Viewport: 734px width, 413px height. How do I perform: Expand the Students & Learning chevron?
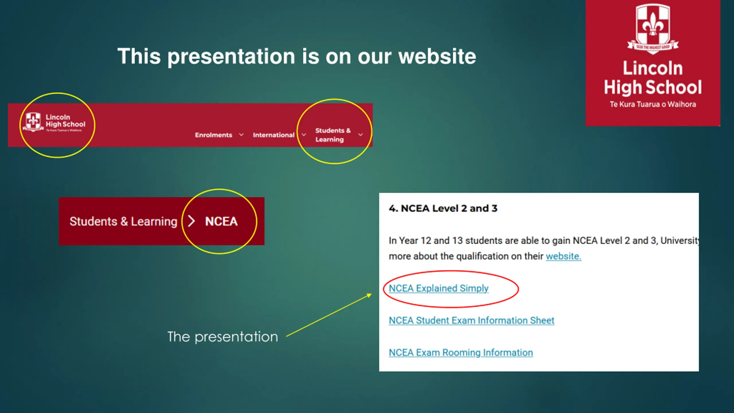click(x=361, y=135)
